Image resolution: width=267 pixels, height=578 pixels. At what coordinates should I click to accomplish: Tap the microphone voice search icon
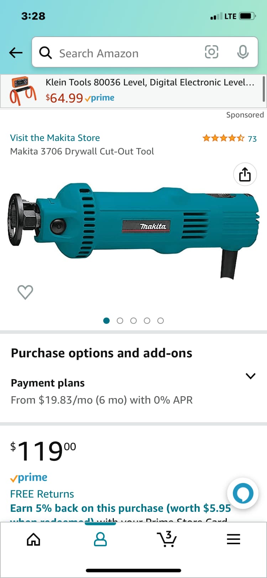coord(243,52)
